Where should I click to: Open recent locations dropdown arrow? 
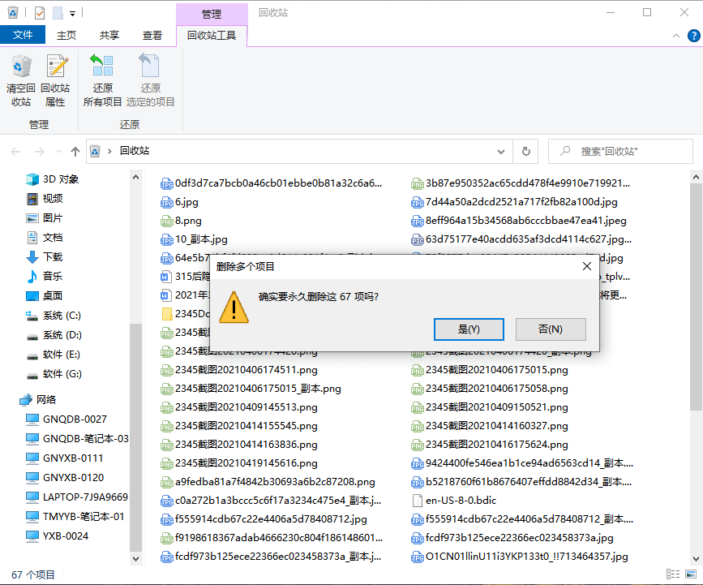58,152
